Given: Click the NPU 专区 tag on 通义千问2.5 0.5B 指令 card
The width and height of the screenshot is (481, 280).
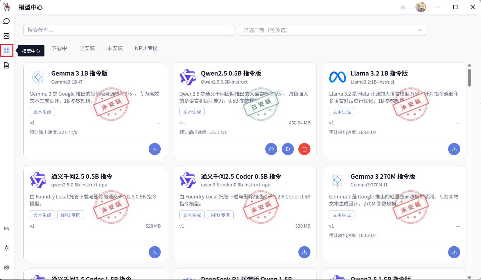Looking at the screenshot, I should (x=71, y=215).
